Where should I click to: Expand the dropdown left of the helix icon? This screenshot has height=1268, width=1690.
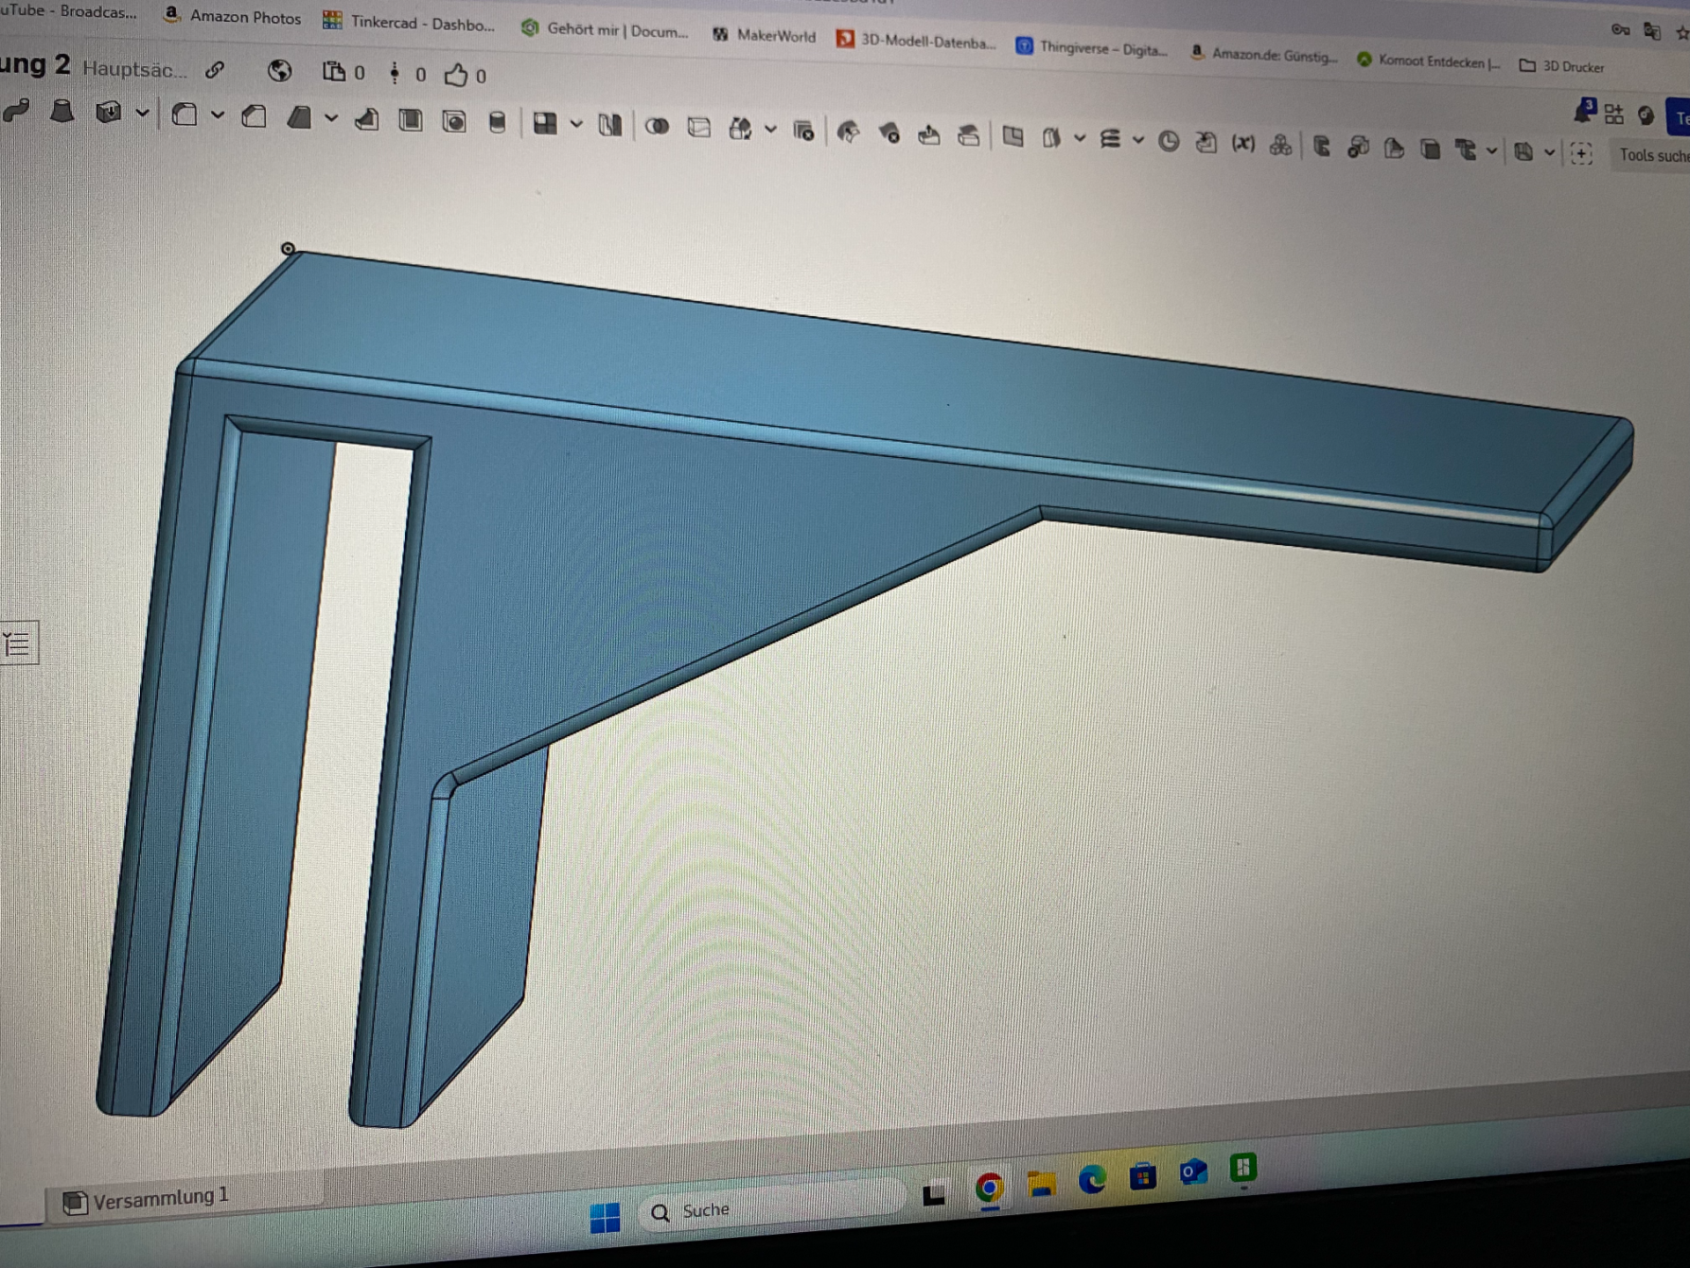click(x=1080, y=138)
